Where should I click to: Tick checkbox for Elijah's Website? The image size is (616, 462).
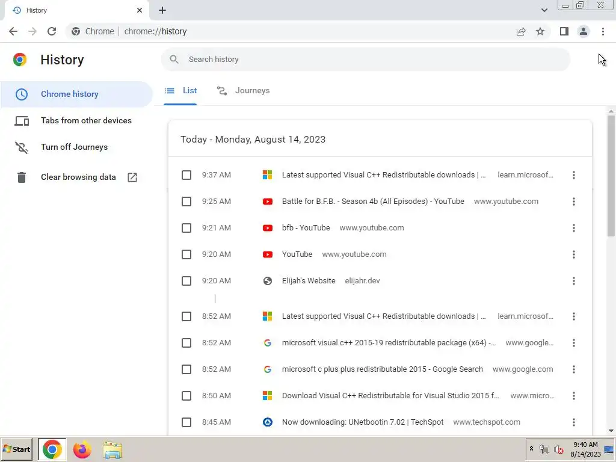tap(186, 281)
